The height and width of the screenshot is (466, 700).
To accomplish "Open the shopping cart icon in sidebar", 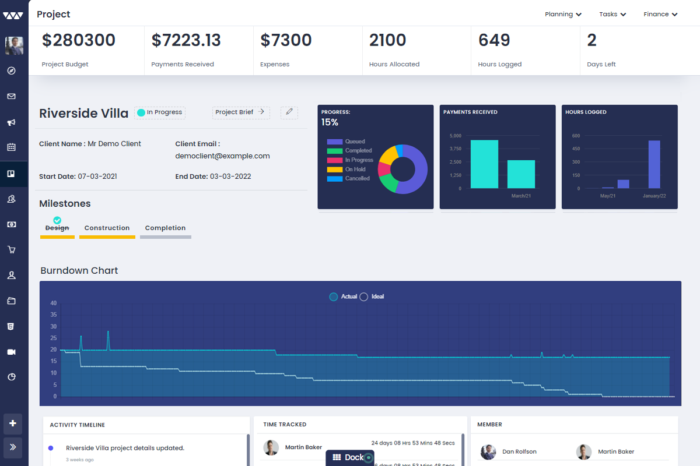I will [x=11, y=250].
